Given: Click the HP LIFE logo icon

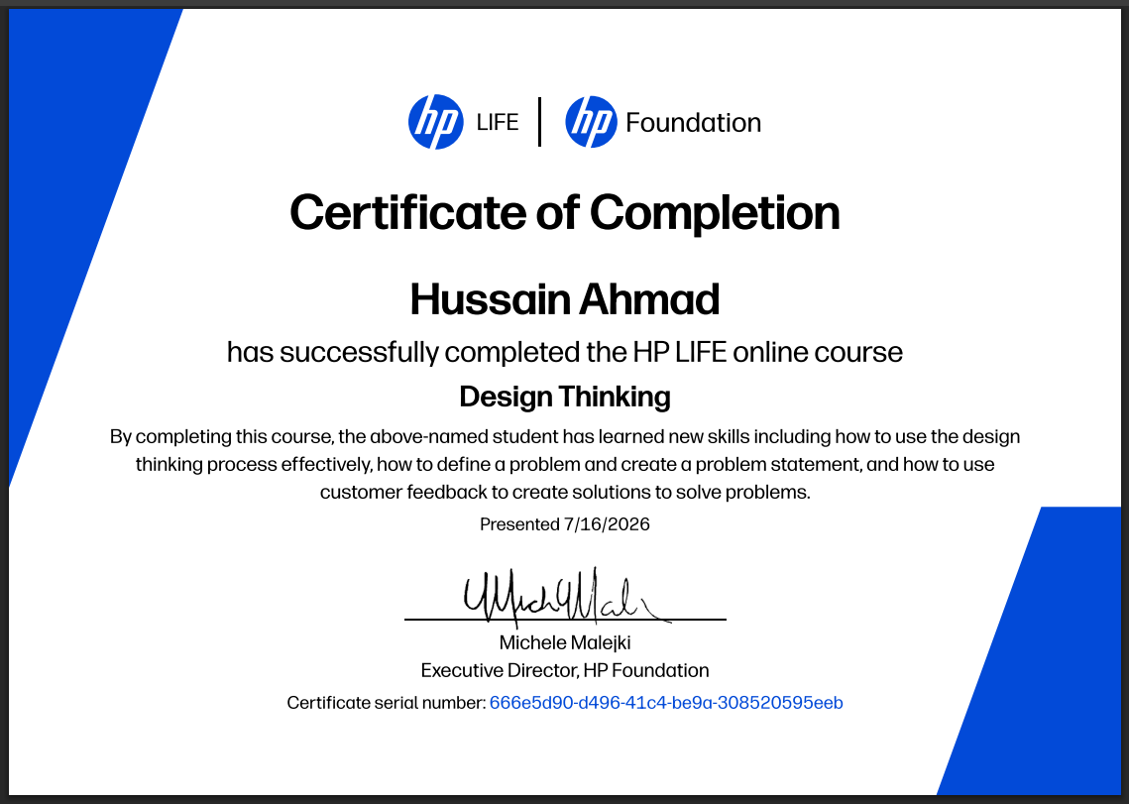Looking at the screenshot, I should (435, 122).
